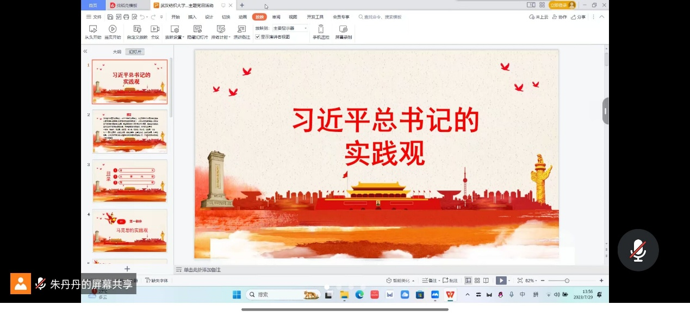Toggle the 批注 comments pane button
Viewport: 690px width, 317px height.
tap(450, 280)
